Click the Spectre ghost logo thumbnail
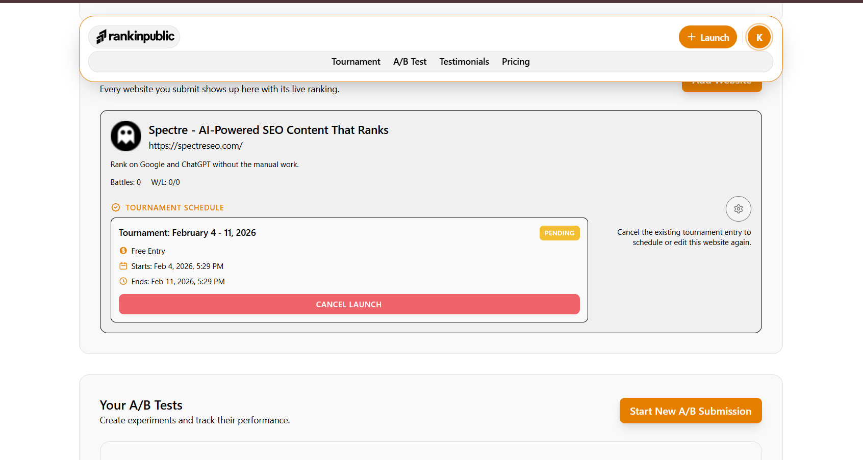This screenshot has width=863, height=460. (126, 136)
